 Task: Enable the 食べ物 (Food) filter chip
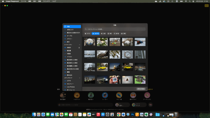coord(117,34)
